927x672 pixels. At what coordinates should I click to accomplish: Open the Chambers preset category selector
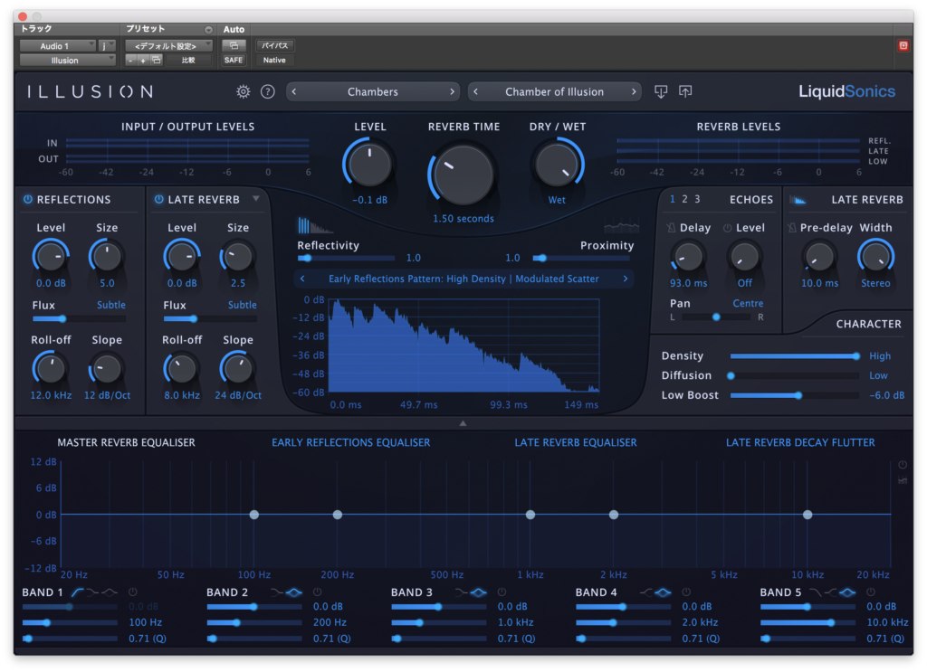(372, 91)
